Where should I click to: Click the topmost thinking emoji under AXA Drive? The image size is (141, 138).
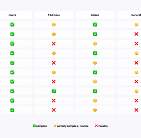pyautogui.click(x=54, y=25)
